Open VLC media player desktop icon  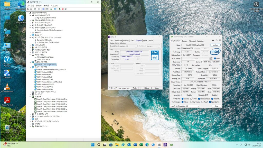tap(7, 87)
